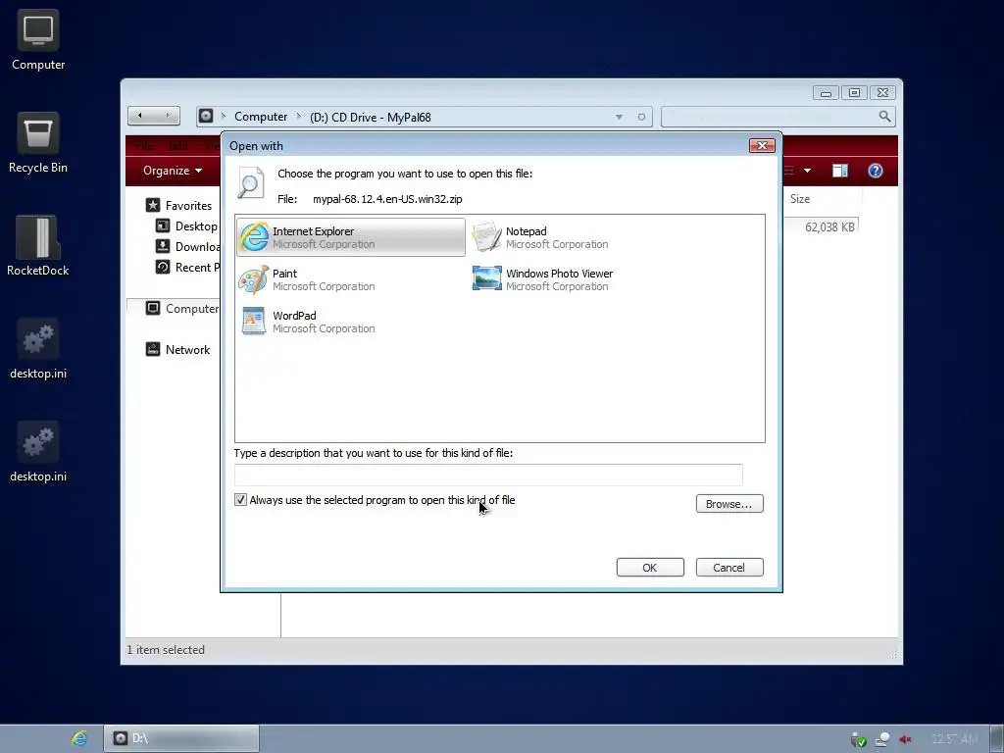
Task: Cancel the Open with dialog
Action: pyautogui.click(x=729, y=568)
